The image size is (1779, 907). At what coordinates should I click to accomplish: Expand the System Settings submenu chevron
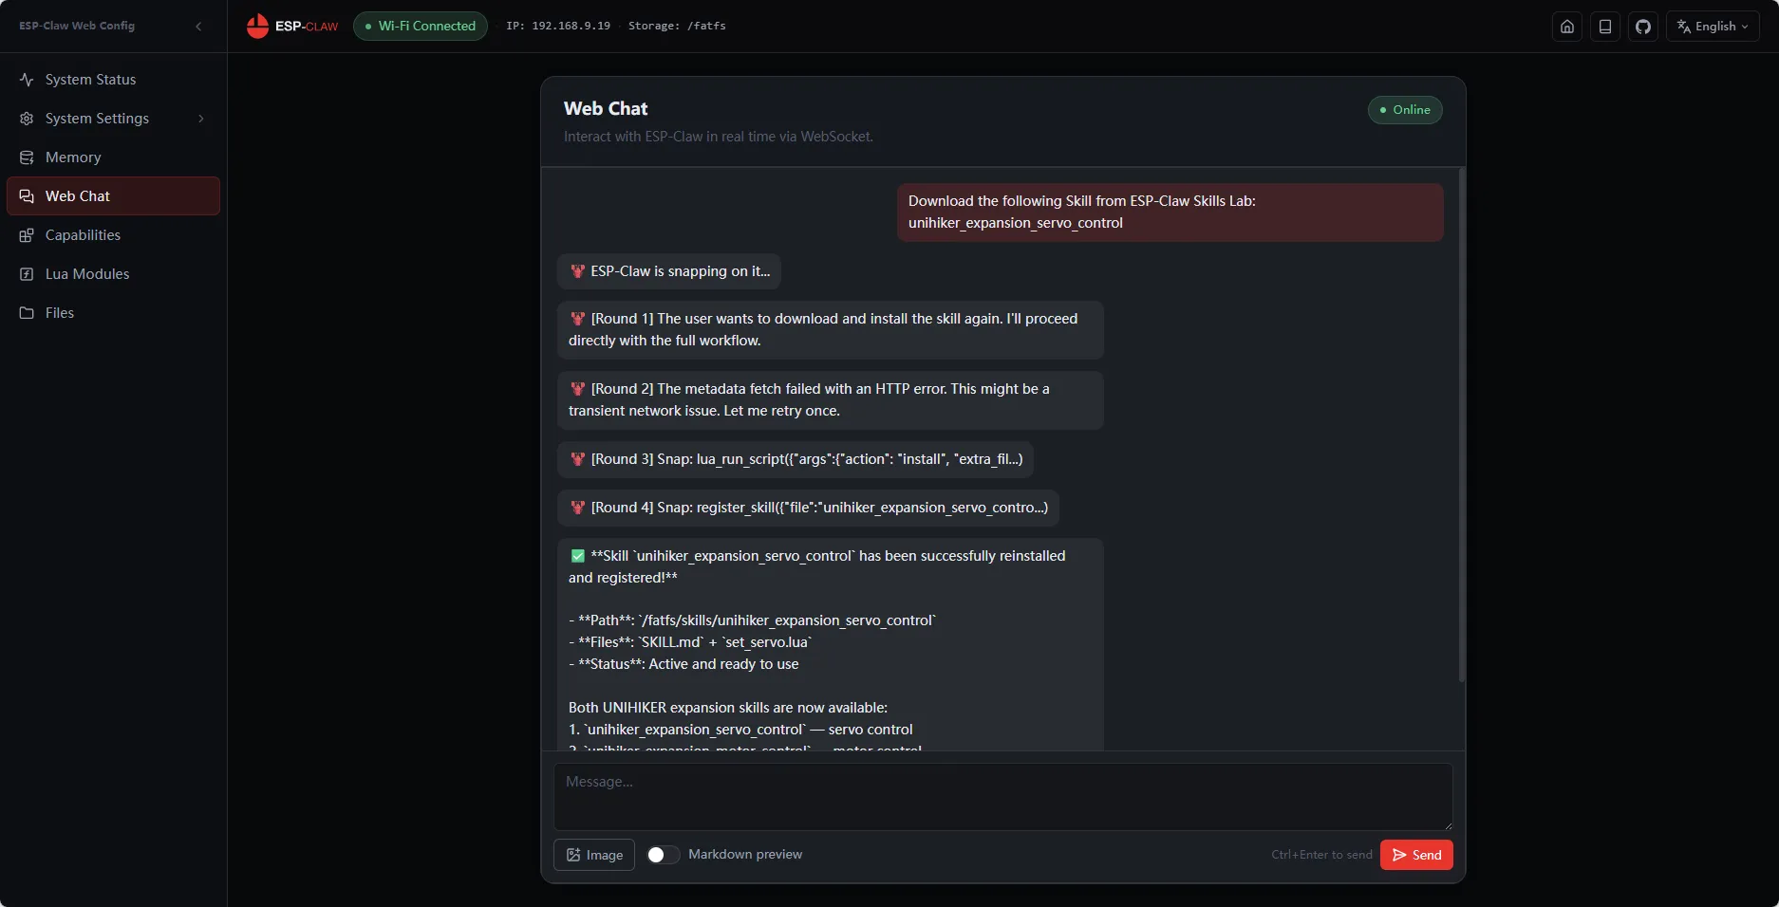201,119
